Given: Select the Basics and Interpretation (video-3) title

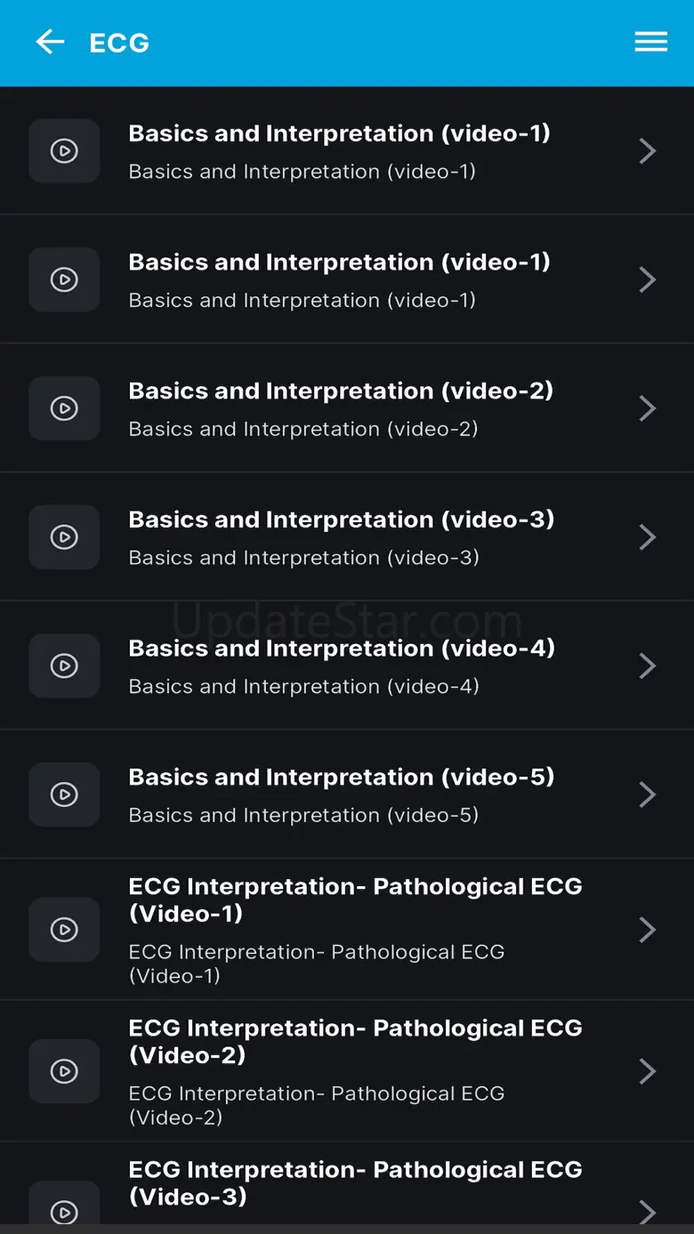Looking at the screenshot, I should pos(341,520).
